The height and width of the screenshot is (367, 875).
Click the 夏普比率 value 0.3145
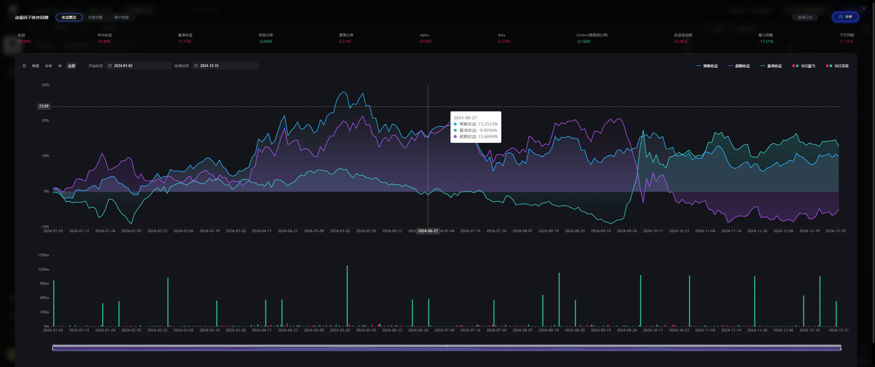point(345,42)
